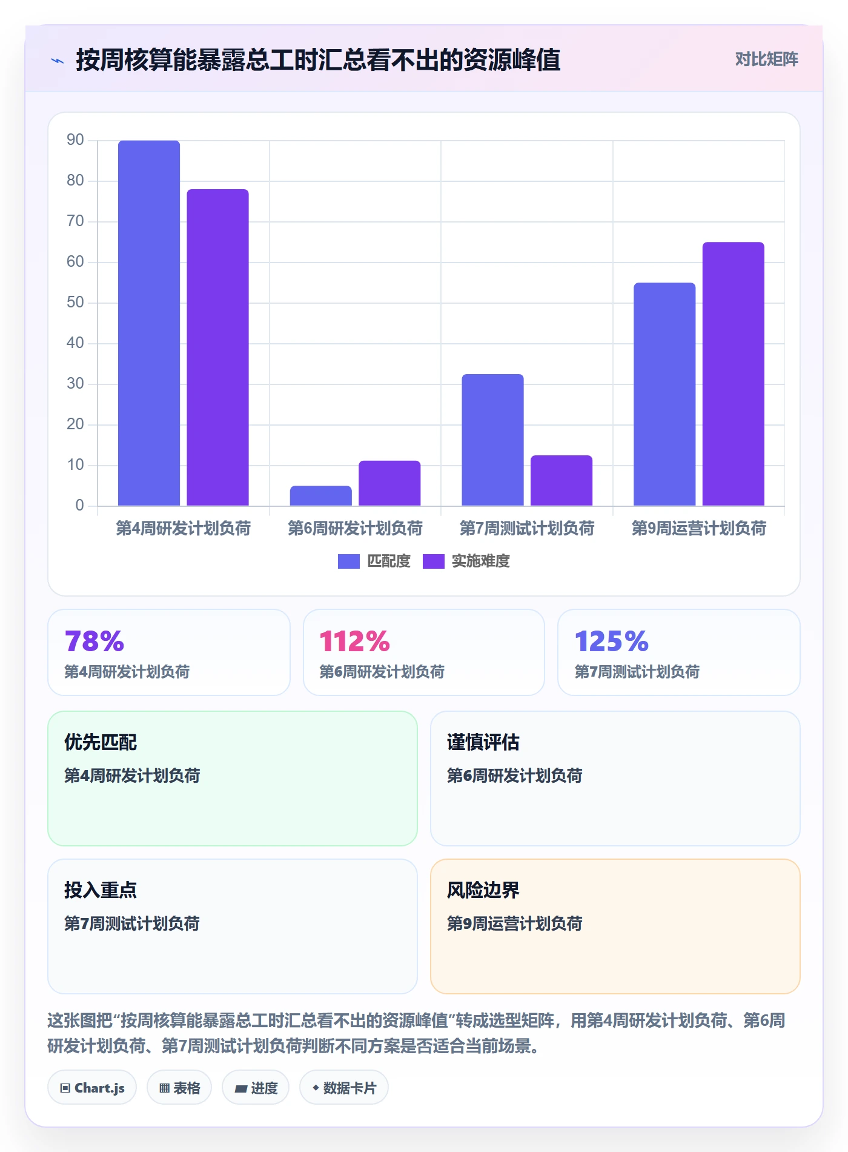Select the 投入重点 quadrant card
The height and width of the screenshot is (1152, 848).
coord(233,926)
